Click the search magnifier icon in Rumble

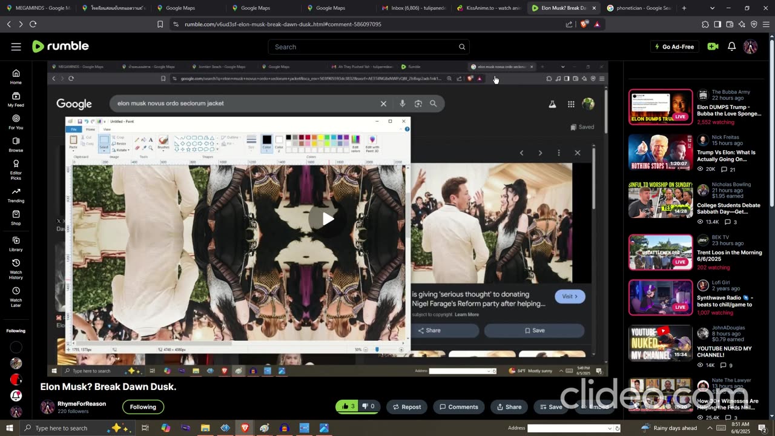pyautogui.click(x=462, y=47)
